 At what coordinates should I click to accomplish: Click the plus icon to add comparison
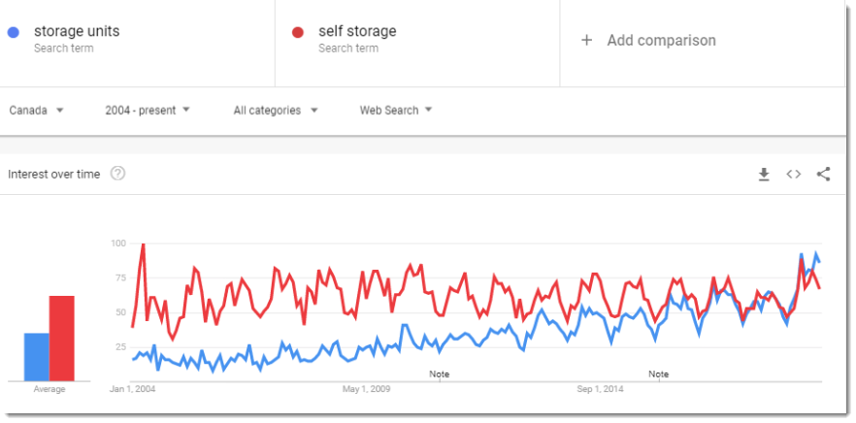pos(586,41)
